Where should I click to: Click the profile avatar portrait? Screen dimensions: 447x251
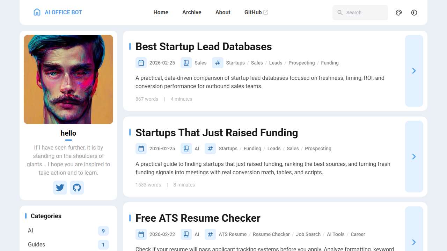68,79
